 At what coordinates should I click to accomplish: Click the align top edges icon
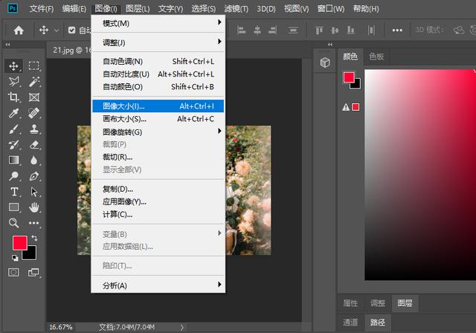[319, 30]
